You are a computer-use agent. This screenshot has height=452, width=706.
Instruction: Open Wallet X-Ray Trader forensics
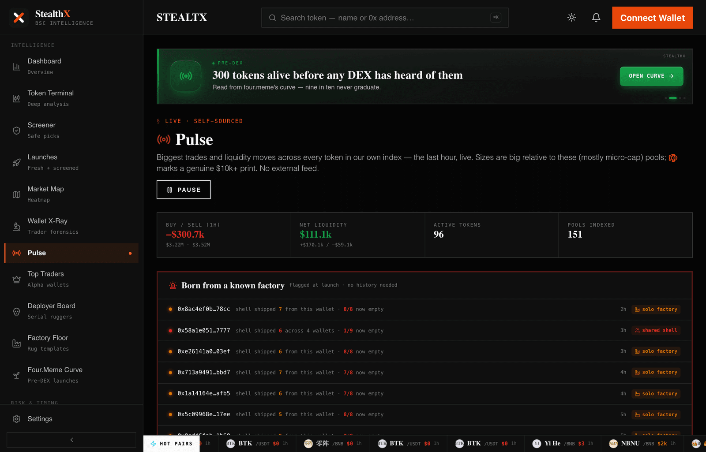[x=71, y=226]
